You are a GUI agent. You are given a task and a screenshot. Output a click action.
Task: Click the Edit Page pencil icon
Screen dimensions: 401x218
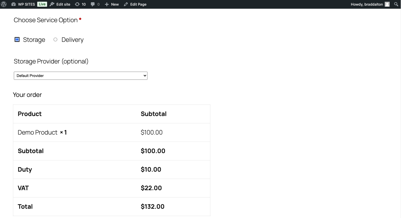[x=126, y=4]
